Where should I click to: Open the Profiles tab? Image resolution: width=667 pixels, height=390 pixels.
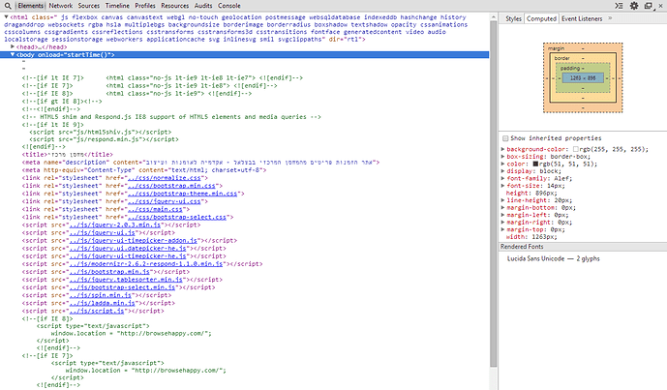(145, 6)
